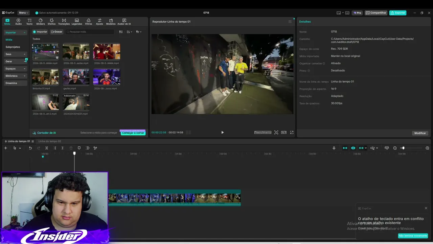Open the Transições panel

click(x=64, y=22)
